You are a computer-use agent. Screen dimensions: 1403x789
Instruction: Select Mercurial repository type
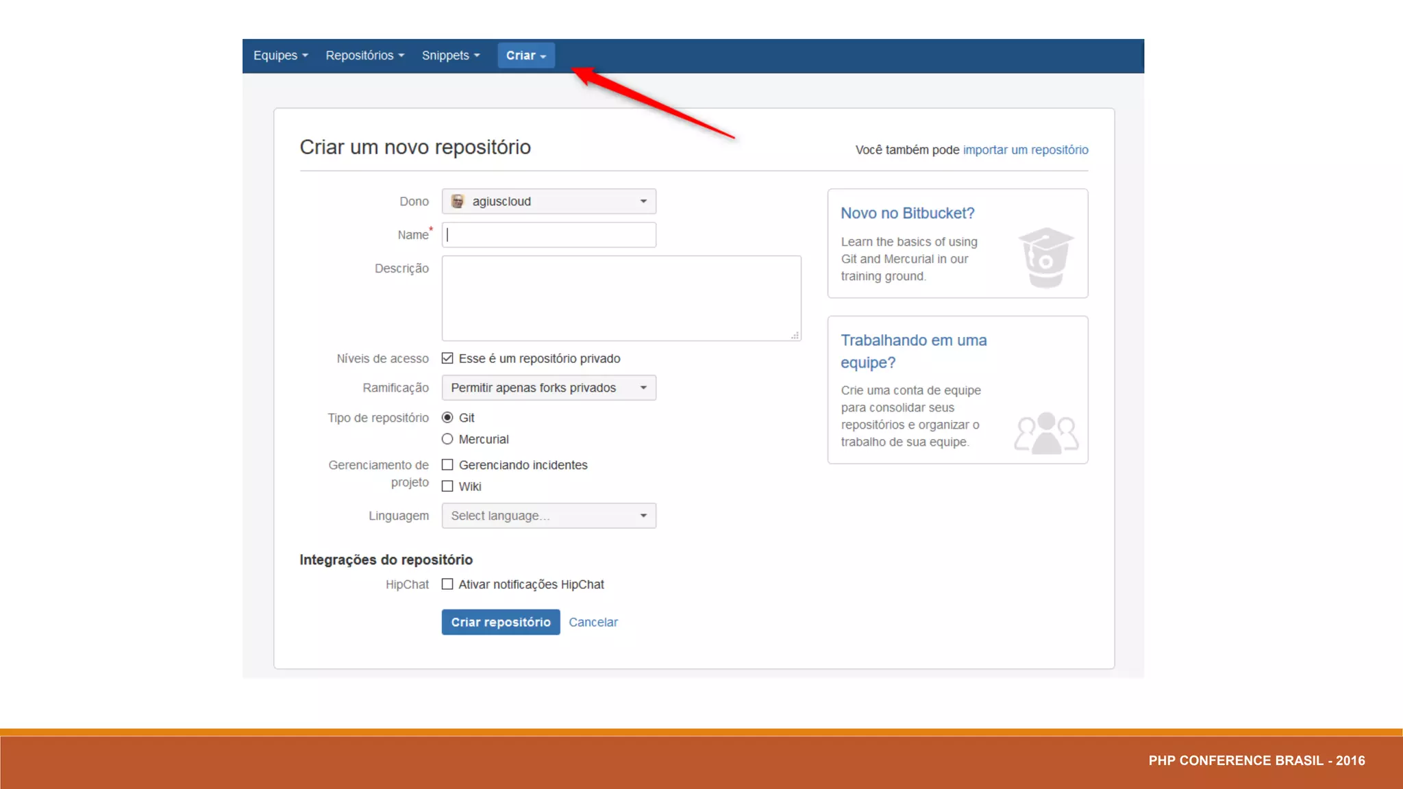pos(447,439)
